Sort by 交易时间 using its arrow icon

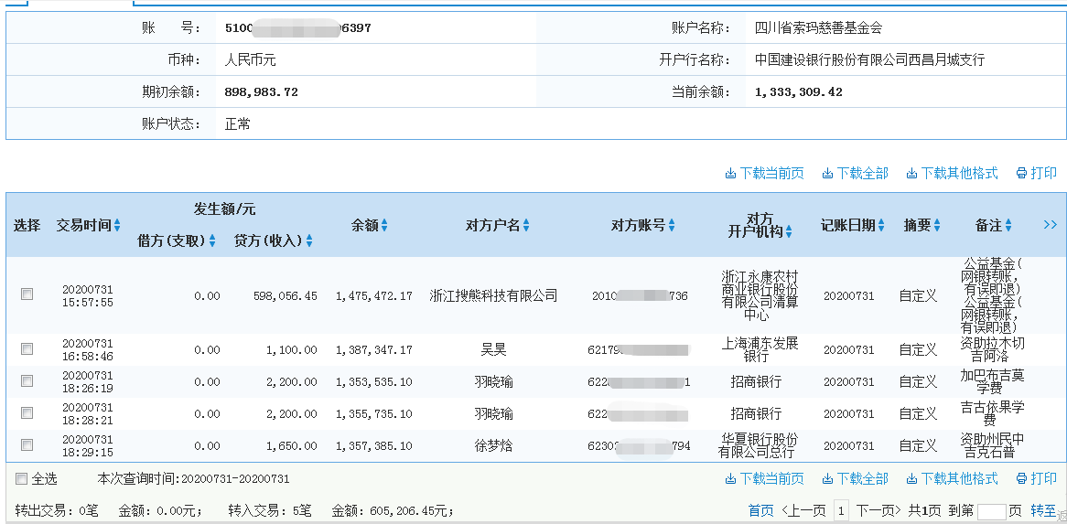117,226
